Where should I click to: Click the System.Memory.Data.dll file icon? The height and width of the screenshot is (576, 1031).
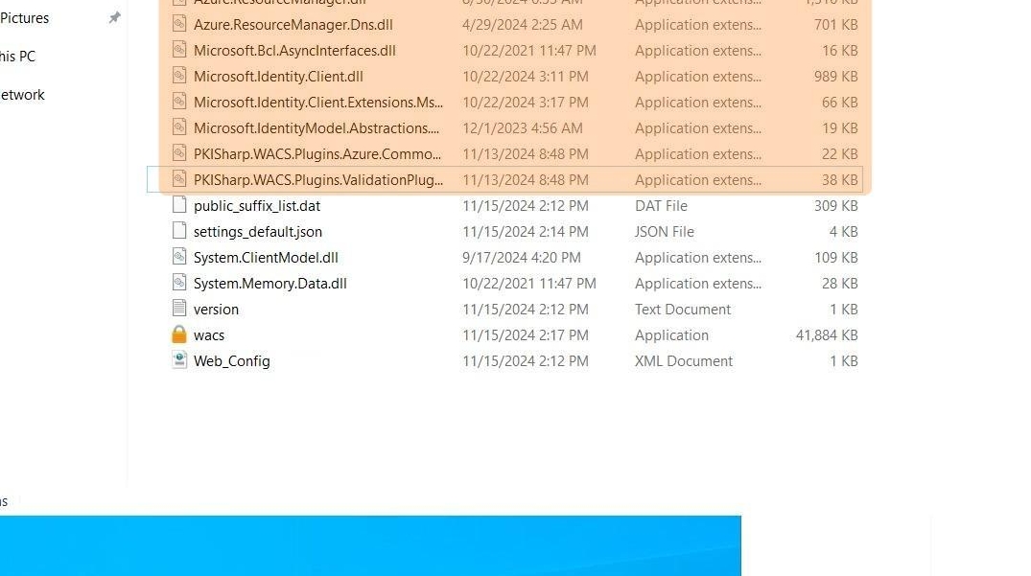coord(178,283)
